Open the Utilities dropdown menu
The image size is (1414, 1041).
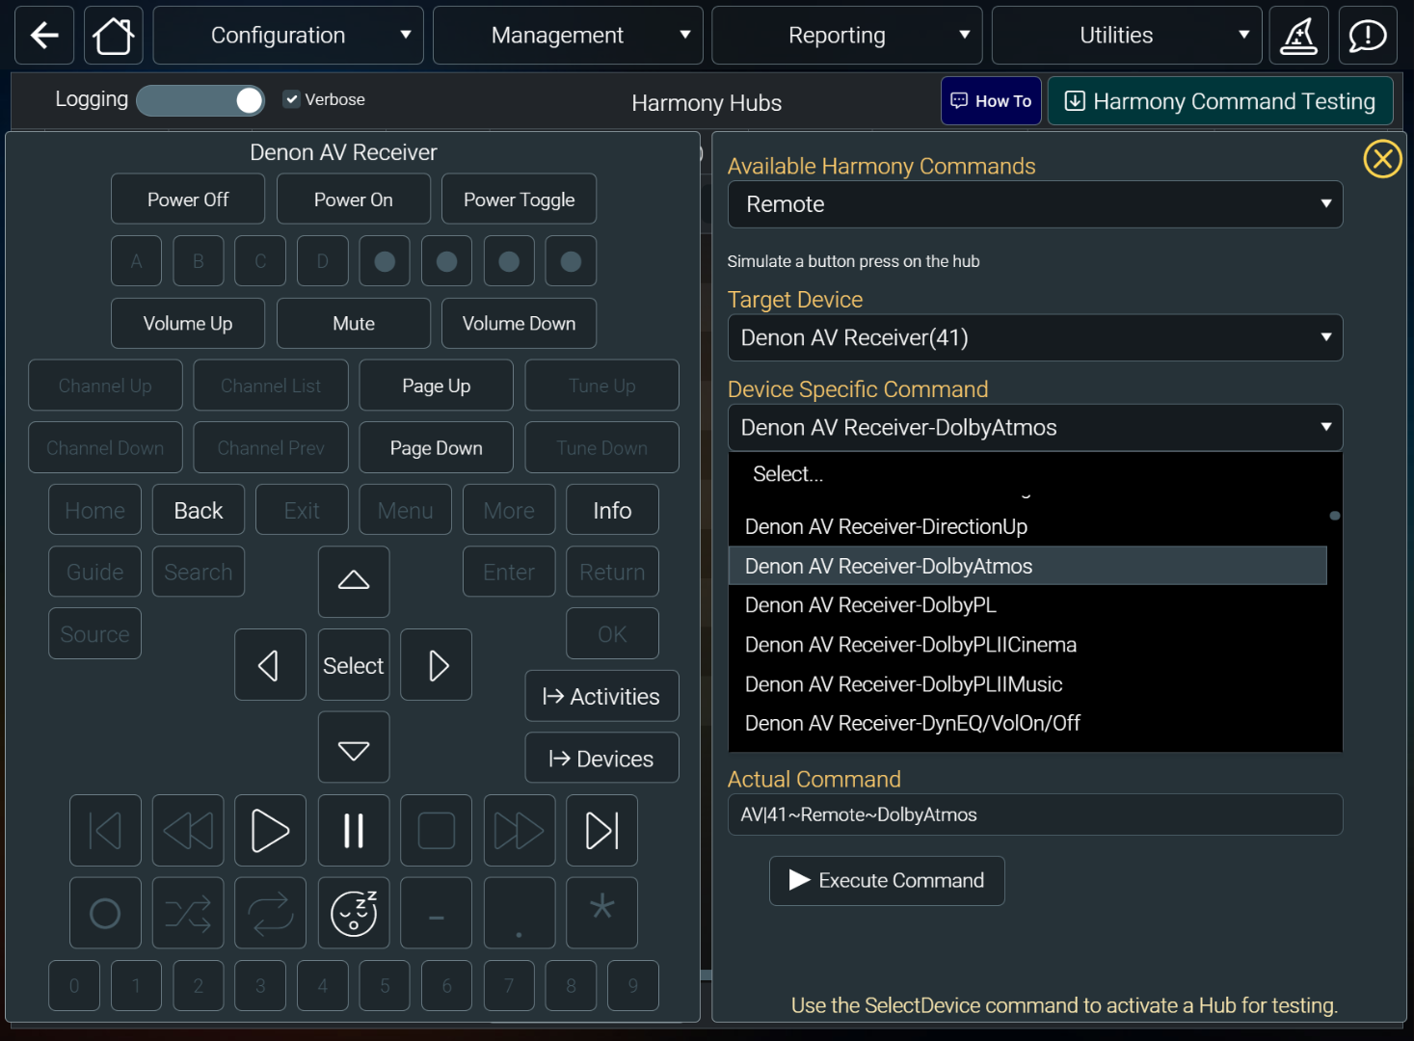(1127, 36)
